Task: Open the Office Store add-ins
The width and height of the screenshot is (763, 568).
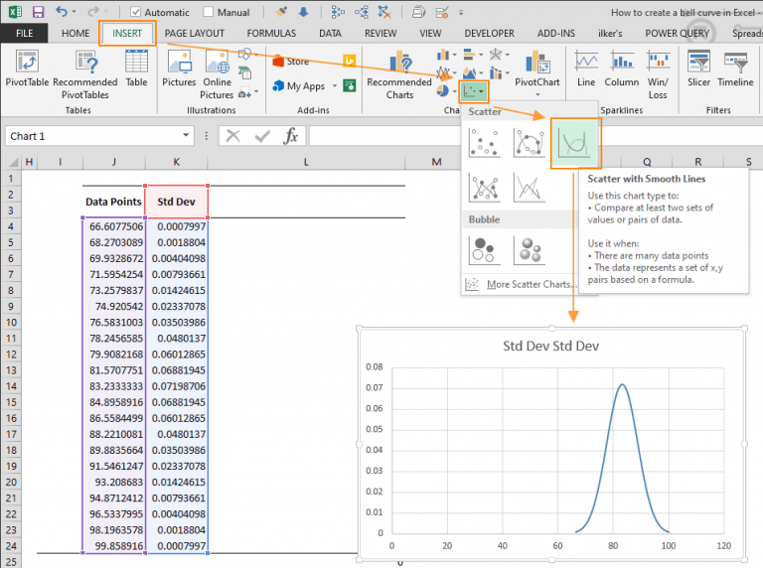Action: (x=291, y=62)
